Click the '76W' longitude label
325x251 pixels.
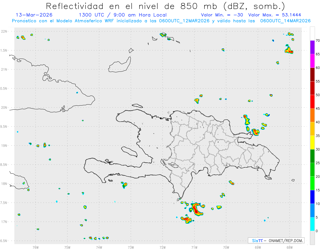click(35, 247)
